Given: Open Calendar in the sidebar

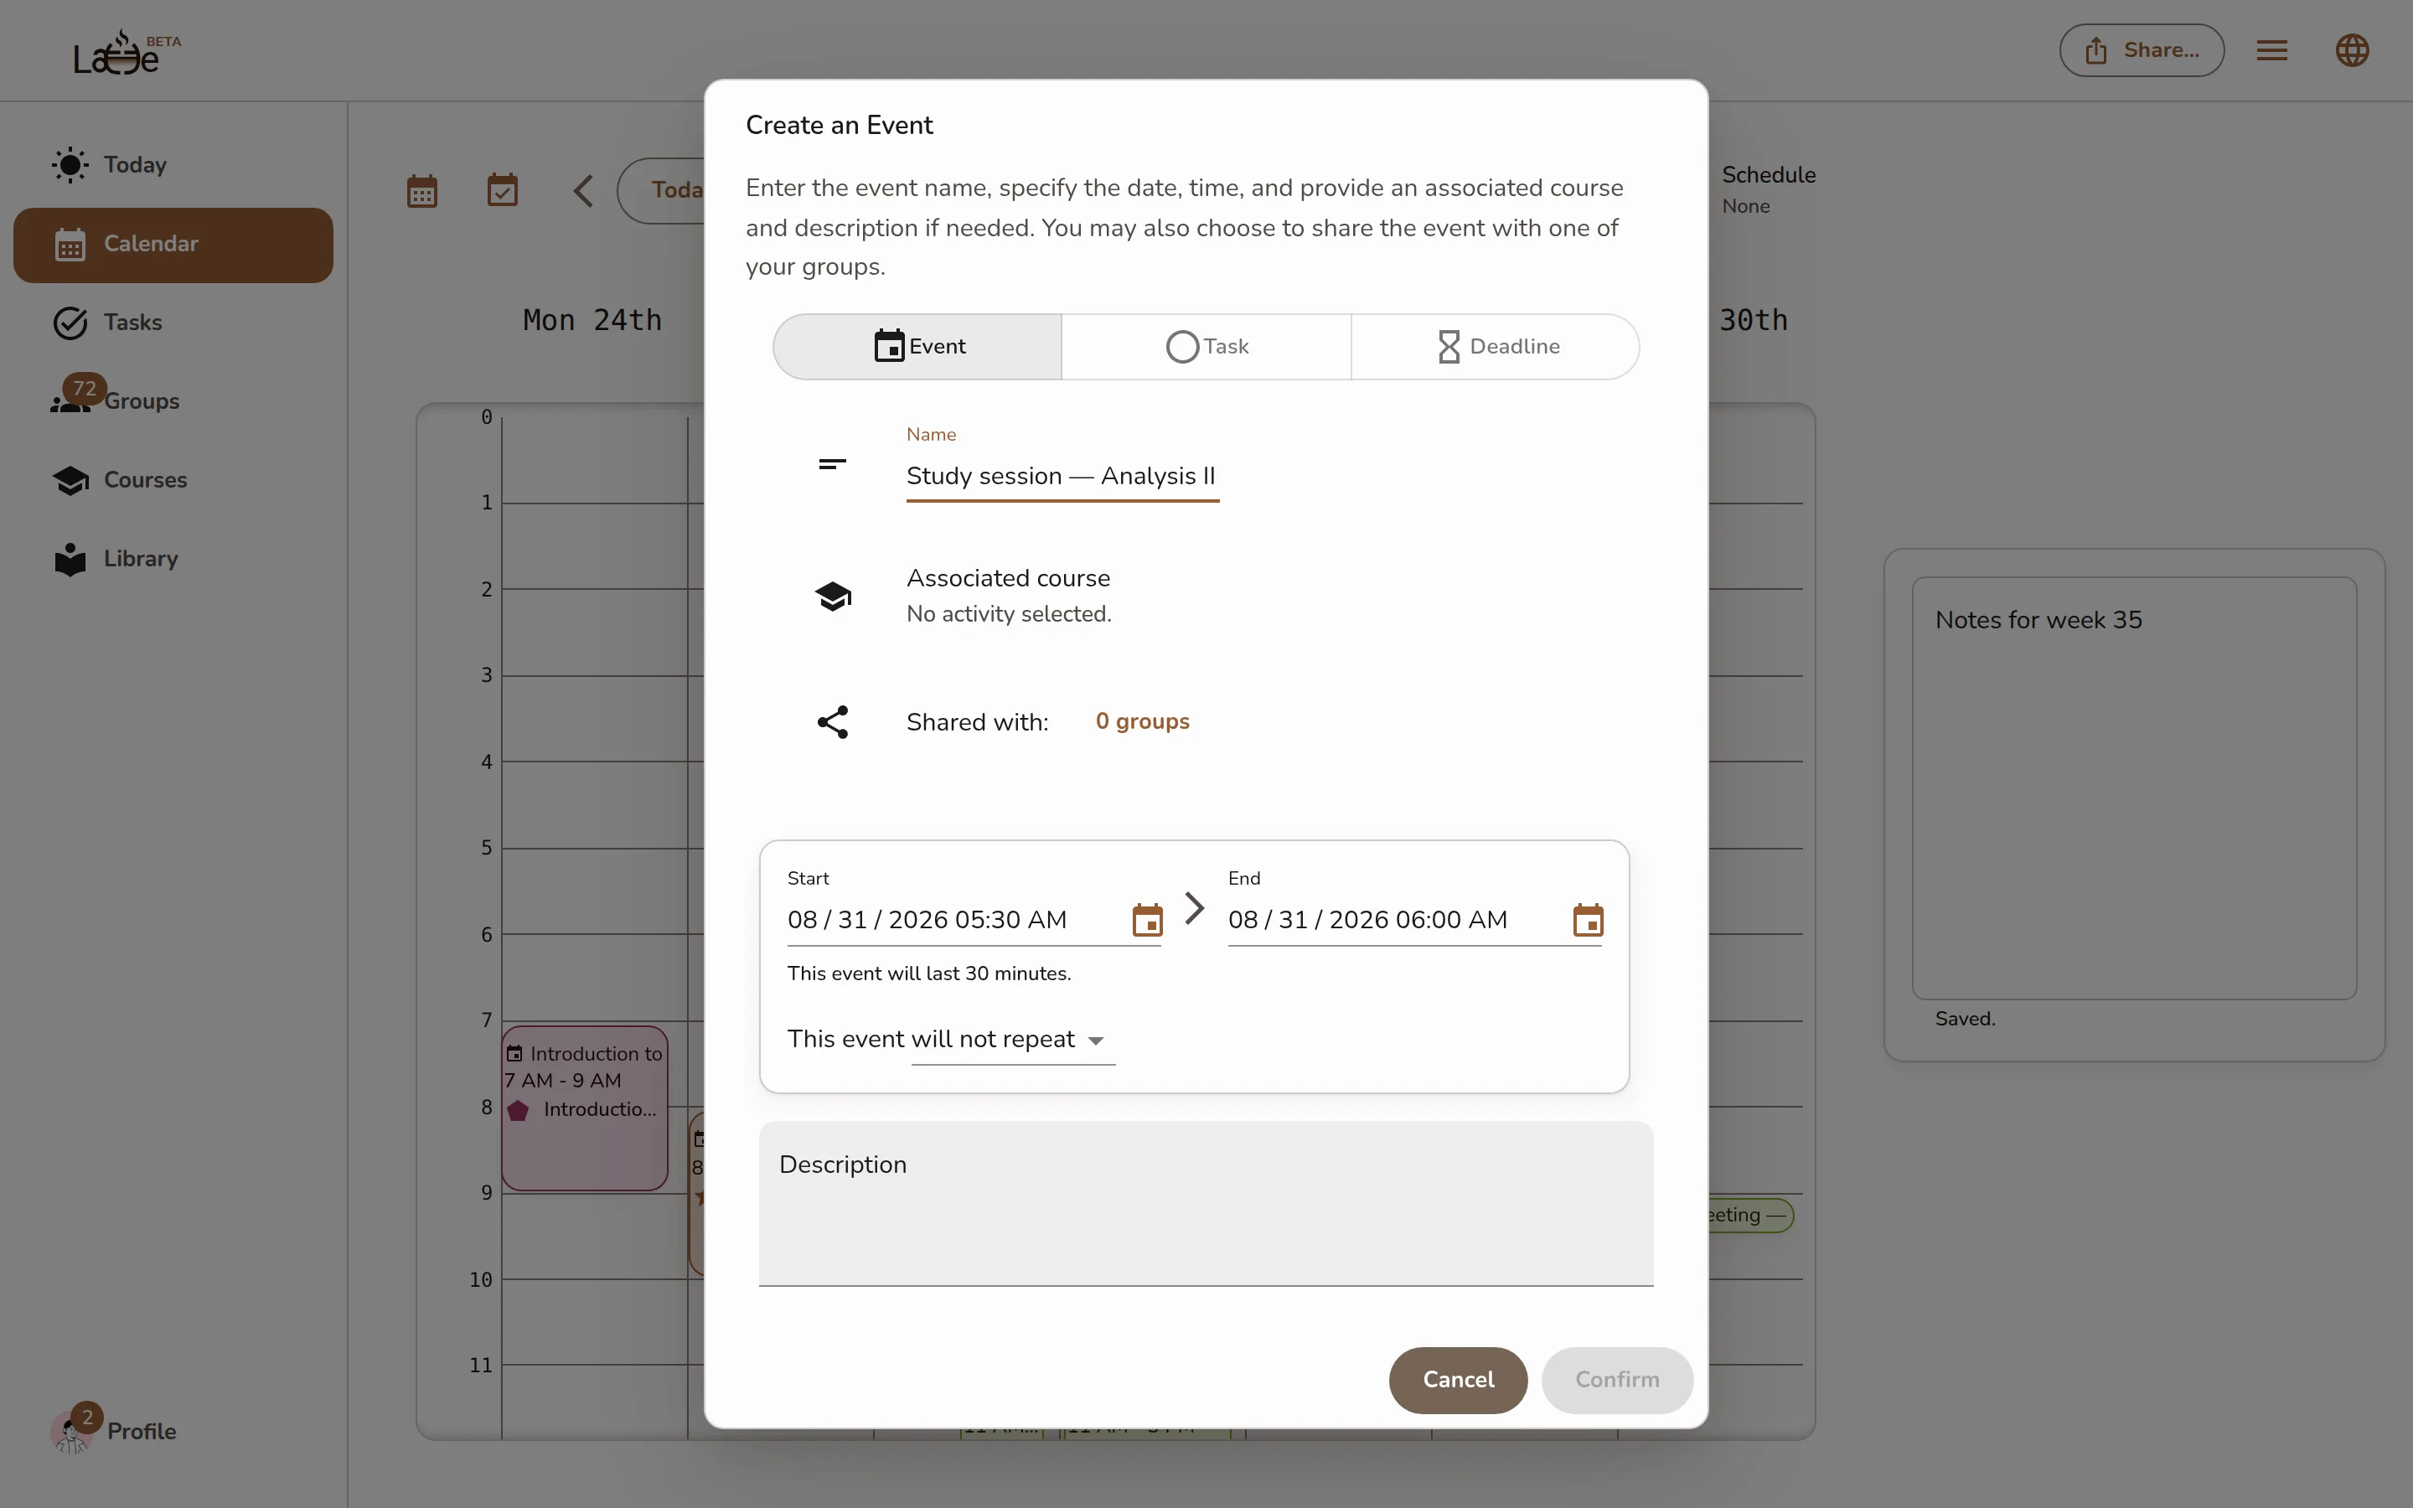Looking at the screenshot, I should pos(173,245).
